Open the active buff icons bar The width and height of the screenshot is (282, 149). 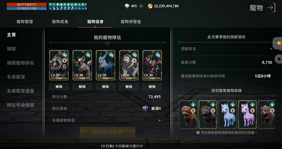pos(68,6)
